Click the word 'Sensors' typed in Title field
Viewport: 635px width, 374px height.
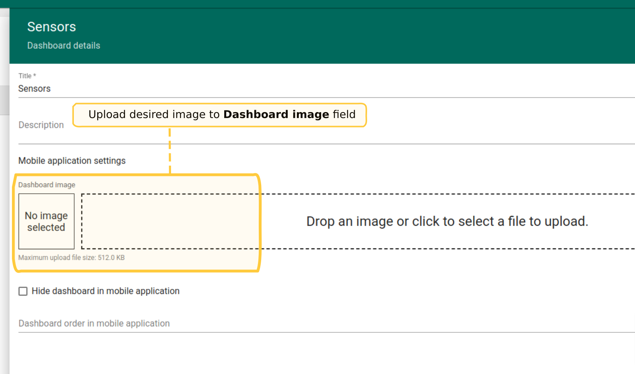click(x=35, y=89)
